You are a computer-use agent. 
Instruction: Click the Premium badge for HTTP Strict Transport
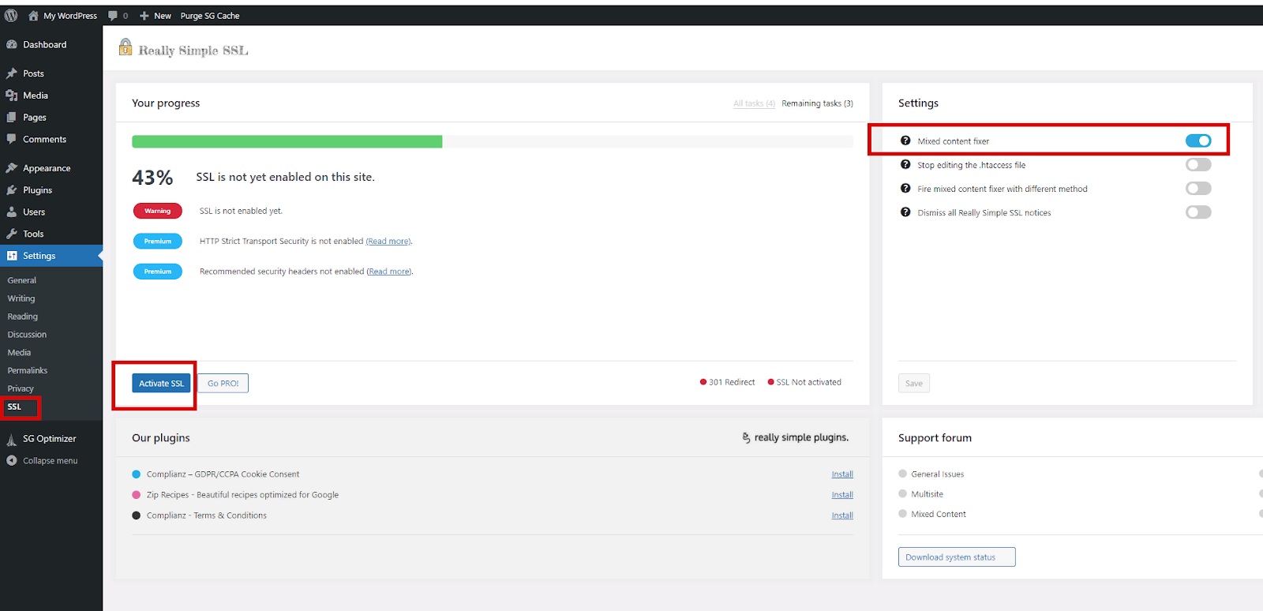pyautogui.click(x=158, y=241)
